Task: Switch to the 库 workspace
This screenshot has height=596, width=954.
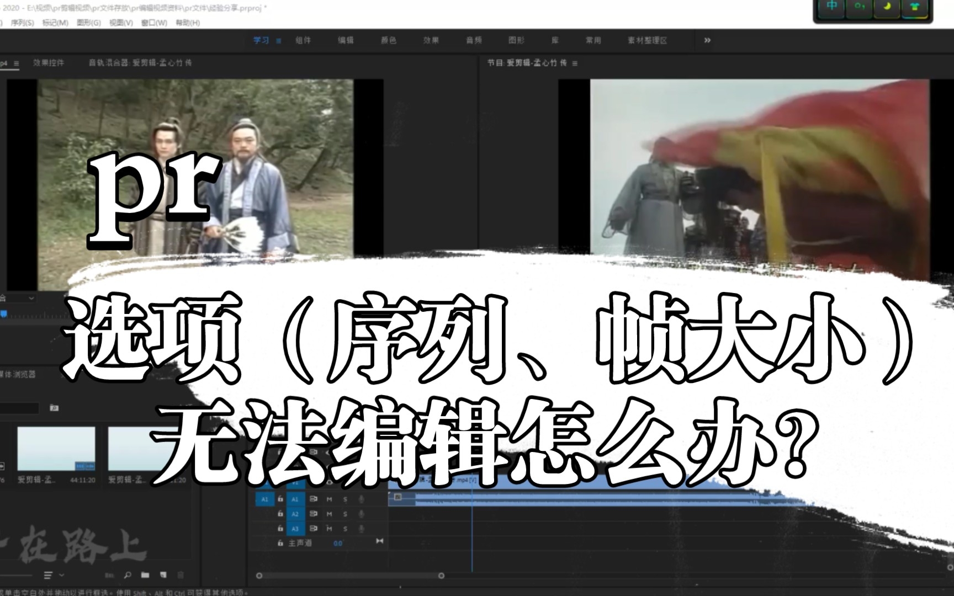Action: pos(555,40)
